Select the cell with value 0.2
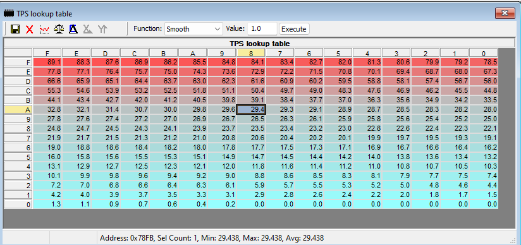521x245 pixels. pyautogui.click(x=222, y=204)
